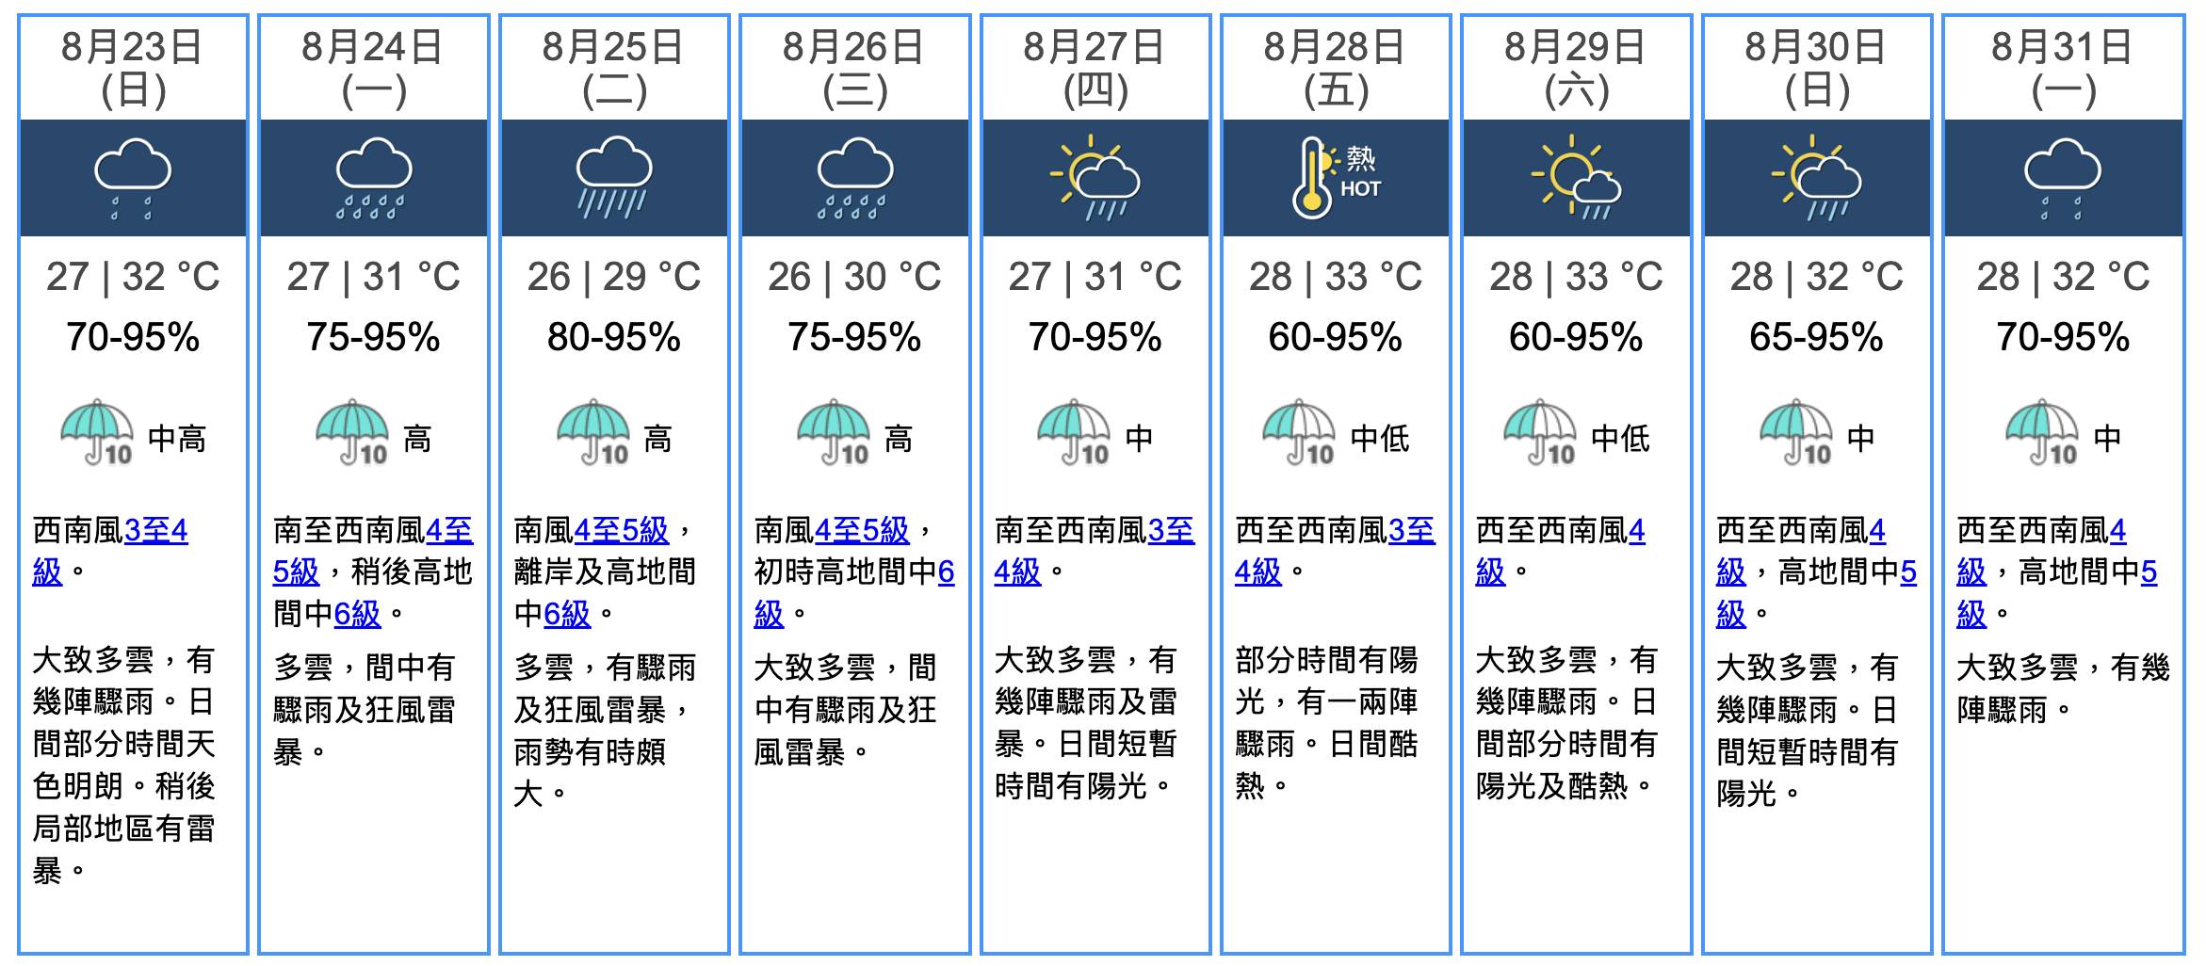
Task: Select the heavy rain icon for 8月25日
Action: pos(614,179)
